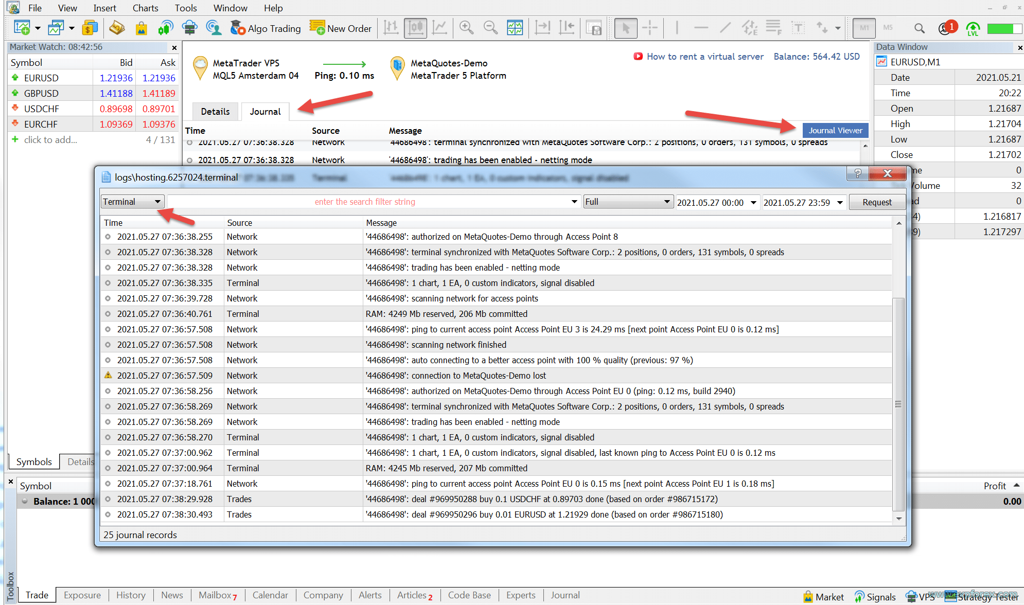The image size is (1024, 605).
Task: Select the cursor arrow tool
Action: tap(626, 28)
